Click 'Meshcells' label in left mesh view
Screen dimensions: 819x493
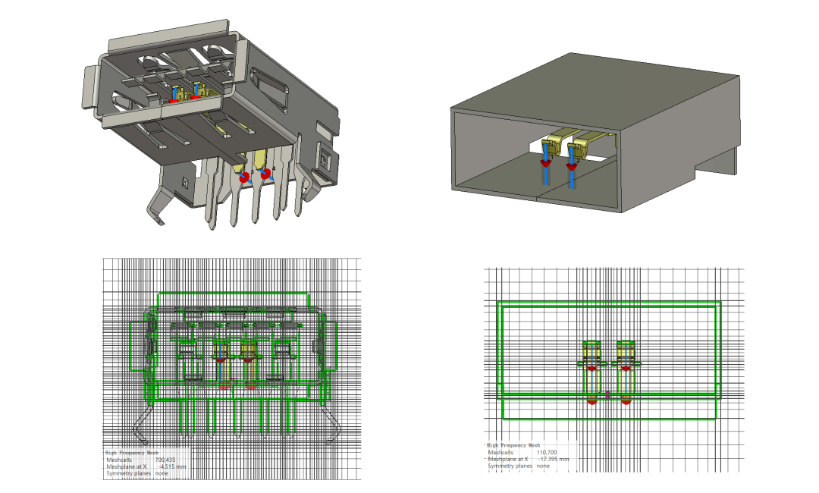pyautogui.click(x=119, y=460)
